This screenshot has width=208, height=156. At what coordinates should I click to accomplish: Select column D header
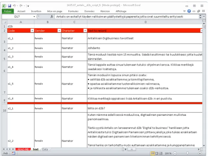click(x=145, y=22)
